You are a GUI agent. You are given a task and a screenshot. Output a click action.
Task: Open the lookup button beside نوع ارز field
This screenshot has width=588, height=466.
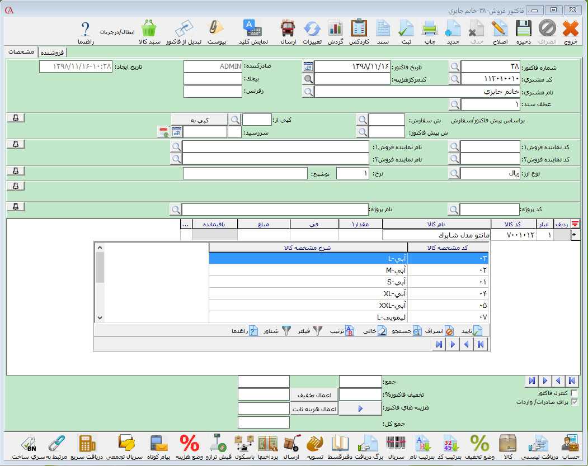coord(454,174)
